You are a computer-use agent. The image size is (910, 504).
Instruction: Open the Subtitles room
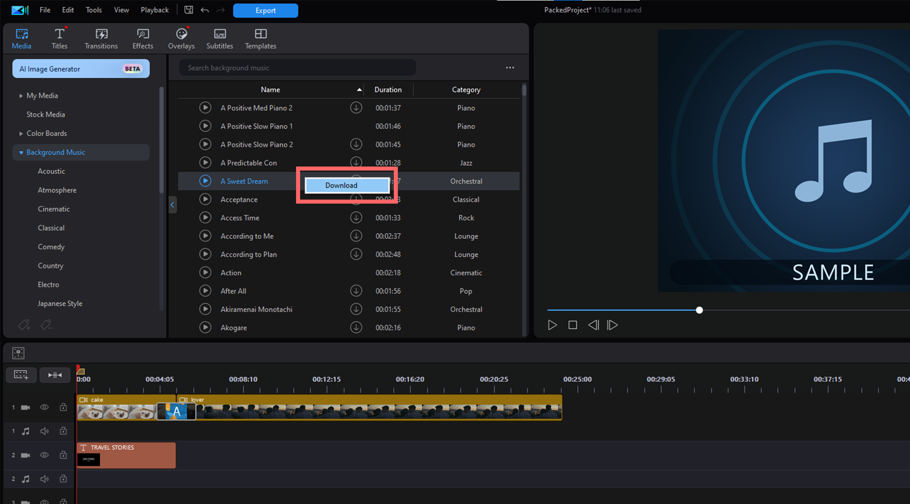[x=220, y=39]
